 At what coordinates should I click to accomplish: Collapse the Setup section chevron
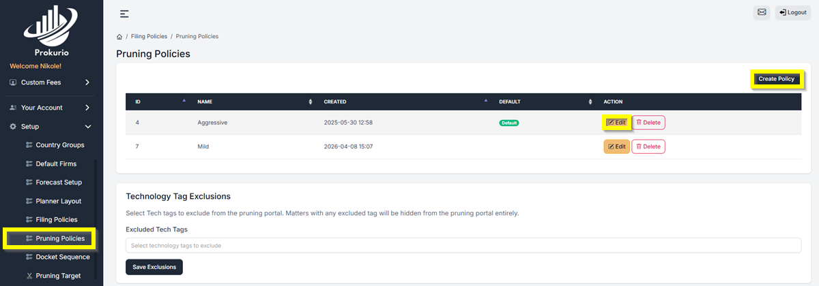(87, 127)
